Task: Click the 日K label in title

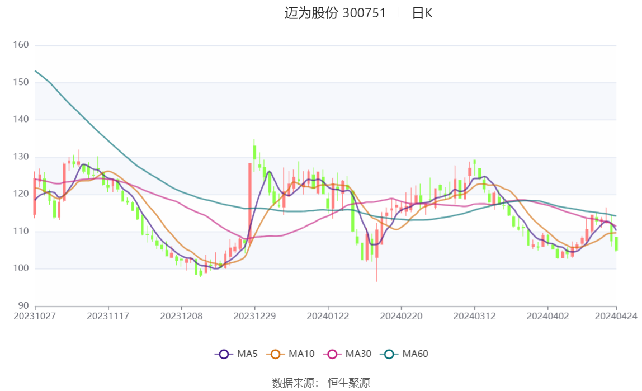Action: click(x=422, y=13)
